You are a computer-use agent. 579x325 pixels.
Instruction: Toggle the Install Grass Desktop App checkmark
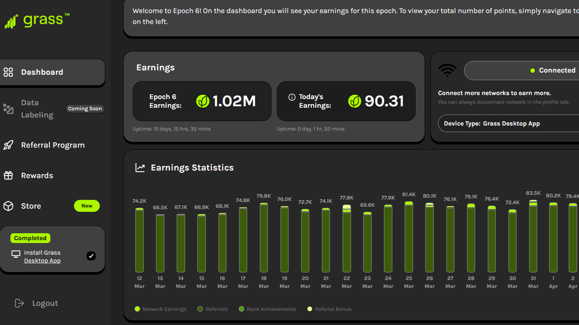[91, 256]
